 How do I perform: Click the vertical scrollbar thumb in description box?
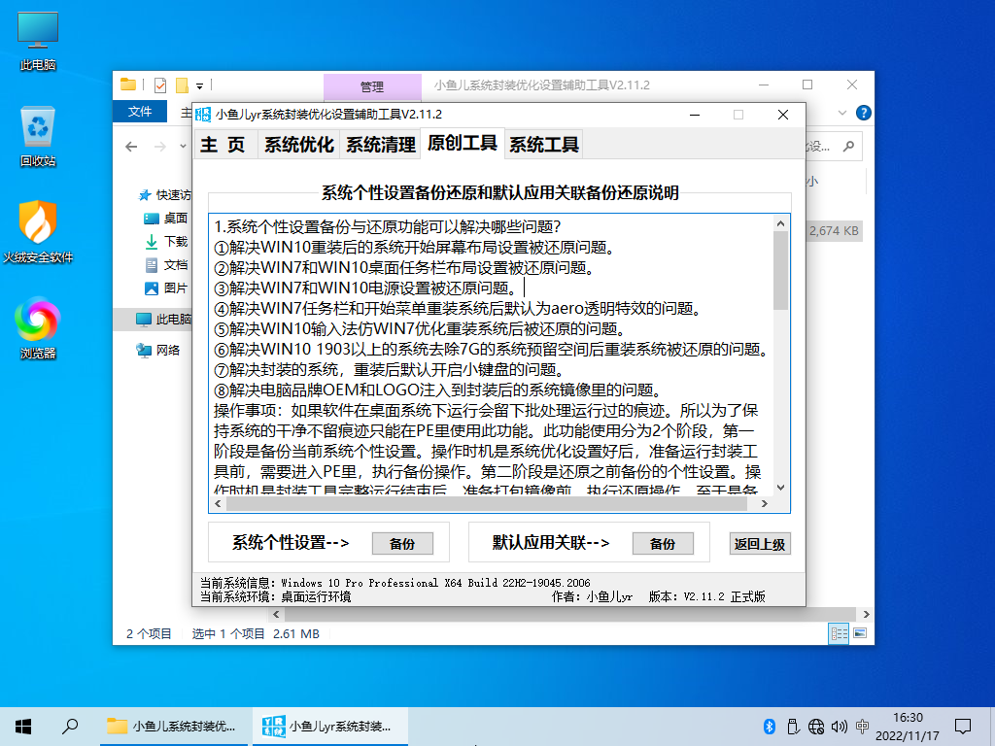tap(781, 270)
